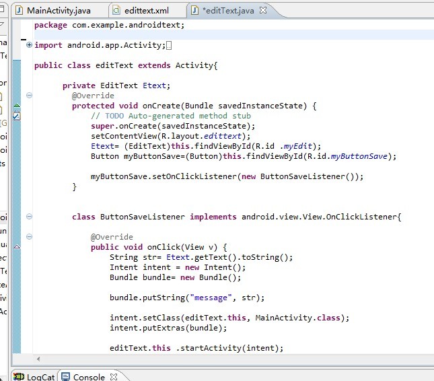The width and height of the screenshot is (434, 381).
Task: Click the implements indicator triangle beside onClick
Action: tap(17, 246)
